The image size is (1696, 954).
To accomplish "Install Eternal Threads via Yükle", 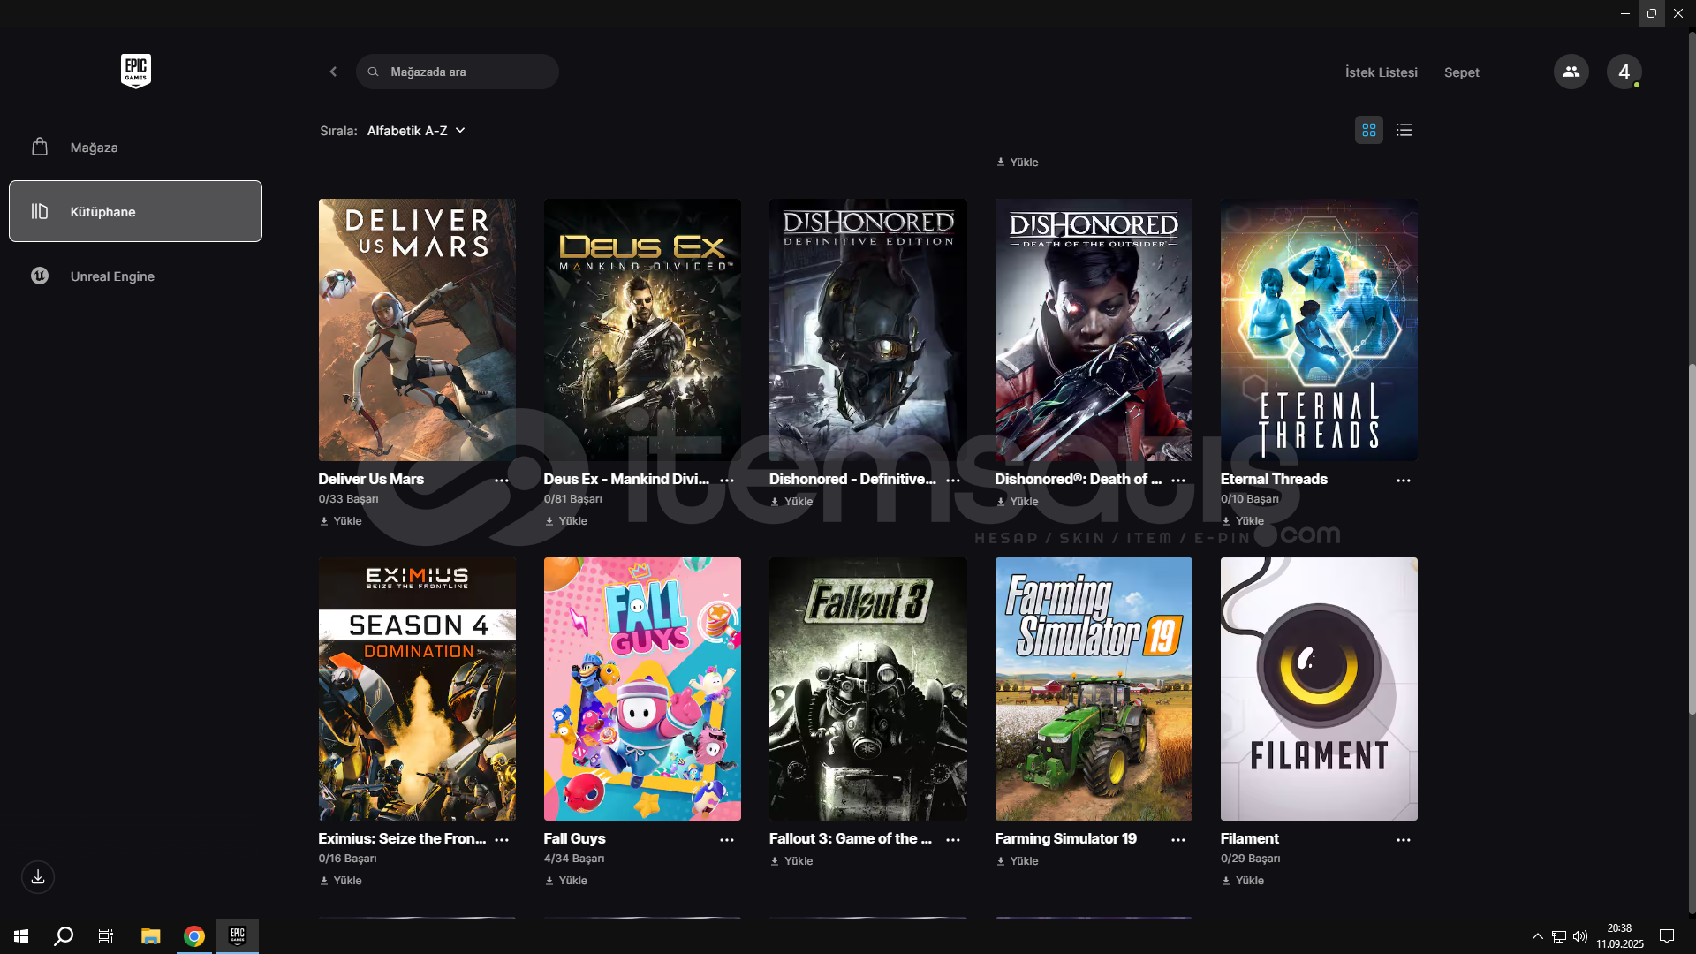I will (1243, 521).
